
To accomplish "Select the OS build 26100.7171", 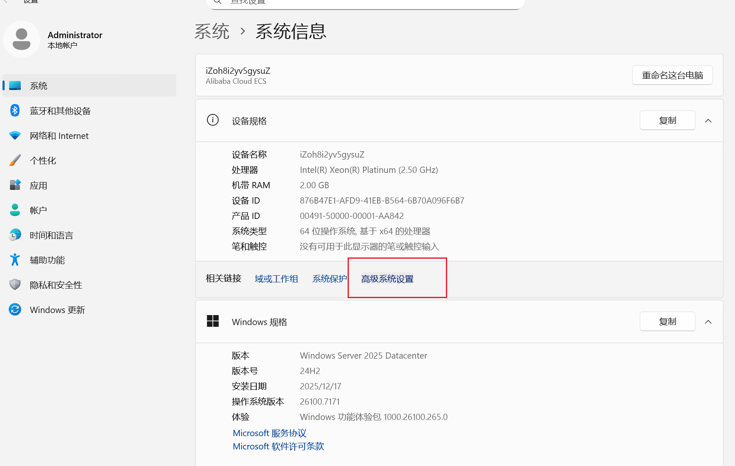I will 320,401.
